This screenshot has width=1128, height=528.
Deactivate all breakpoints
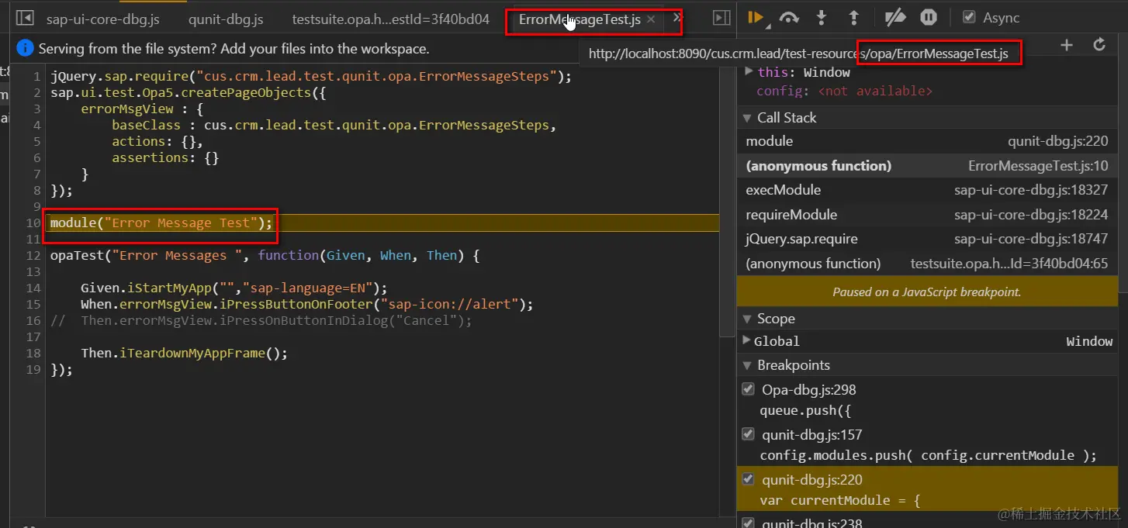(895, 18)
